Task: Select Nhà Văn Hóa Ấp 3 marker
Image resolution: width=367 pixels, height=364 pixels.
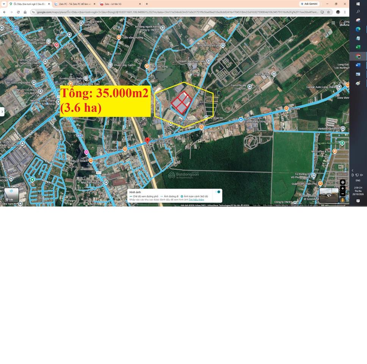Action: coord(106,182)
